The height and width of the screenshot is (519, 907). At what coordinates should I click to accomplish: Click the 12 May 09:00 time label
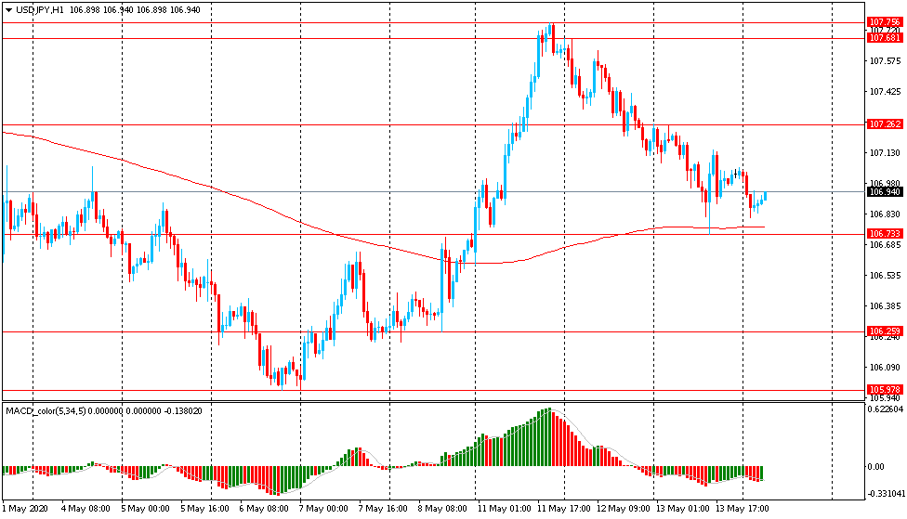pyautogui.click(x=623, y=509)
